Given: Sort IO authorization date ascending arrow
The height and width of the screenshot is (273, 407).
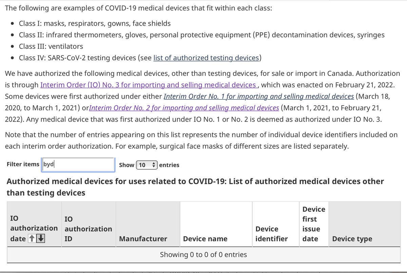Looking at the screenshot, I should (32, 239).
